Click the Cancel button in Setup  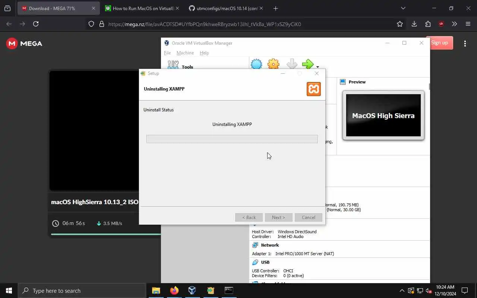click(309, 217)
